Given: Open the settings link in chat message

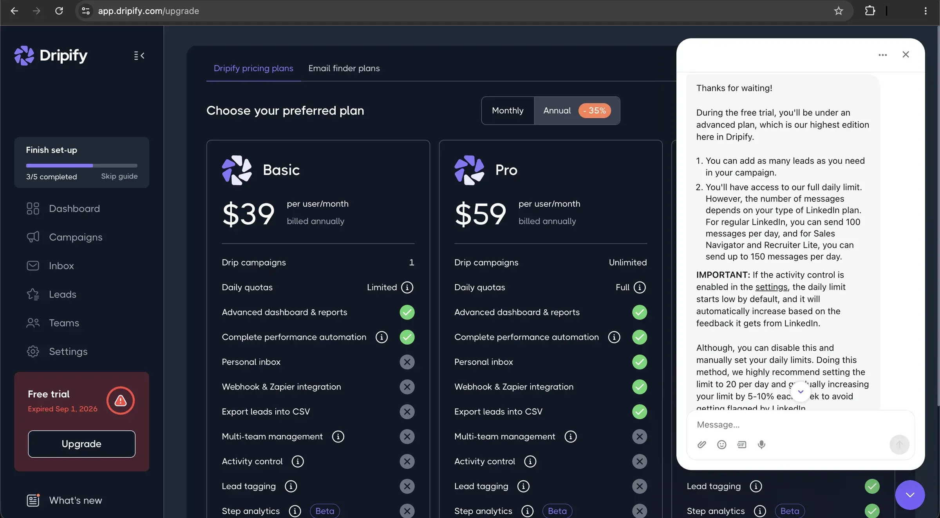Looking at the screenshot, I should click(771, 287).
